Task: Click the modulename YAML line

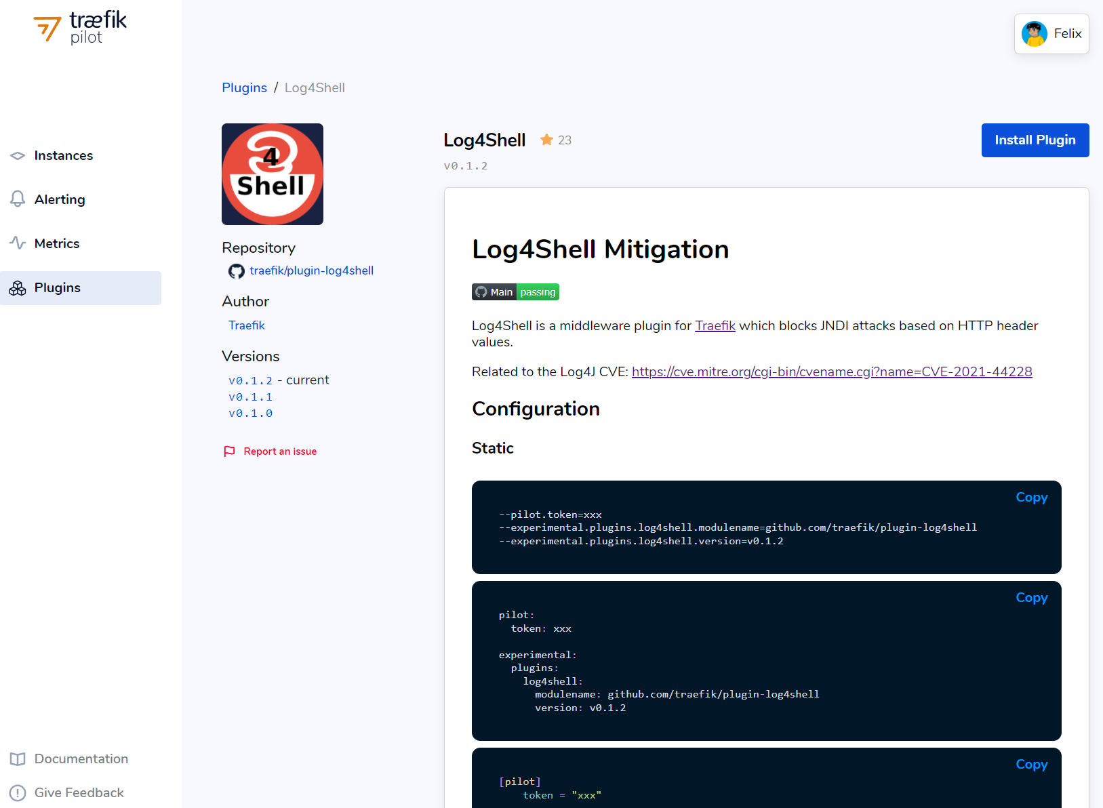Action: coord(677,695)
